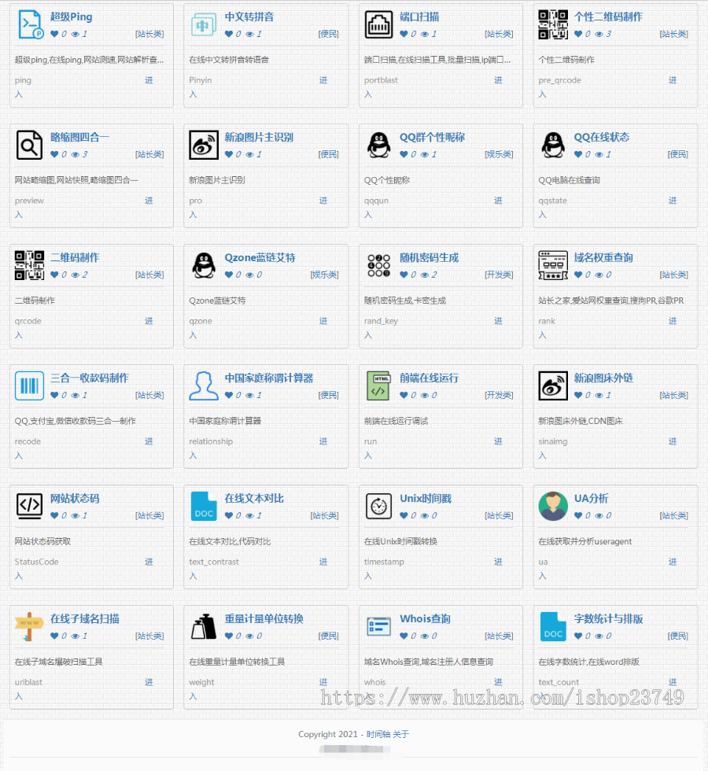The height and width of the screenshot is (771, 708).
Task: Click the QQ在线状态 penguin icon
Action: 553,145
